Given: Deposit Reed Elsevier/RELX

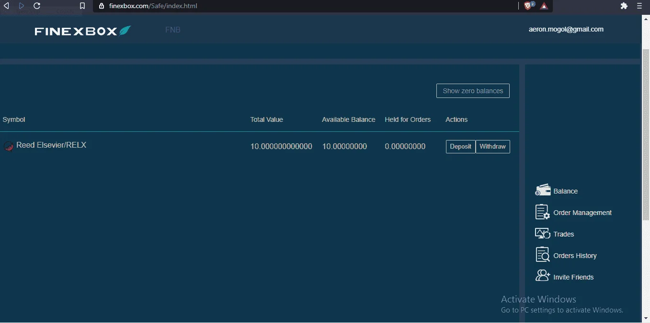Looking at the screenshot, I should [x=461, y=147].
